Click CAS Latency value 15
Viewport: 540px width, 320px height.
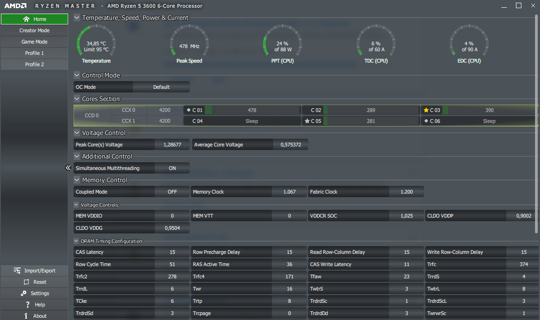point(172,252)
